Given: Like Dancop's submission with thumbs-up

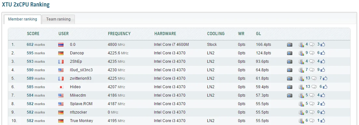Looking at the screenshot, I should pos(323,53).
